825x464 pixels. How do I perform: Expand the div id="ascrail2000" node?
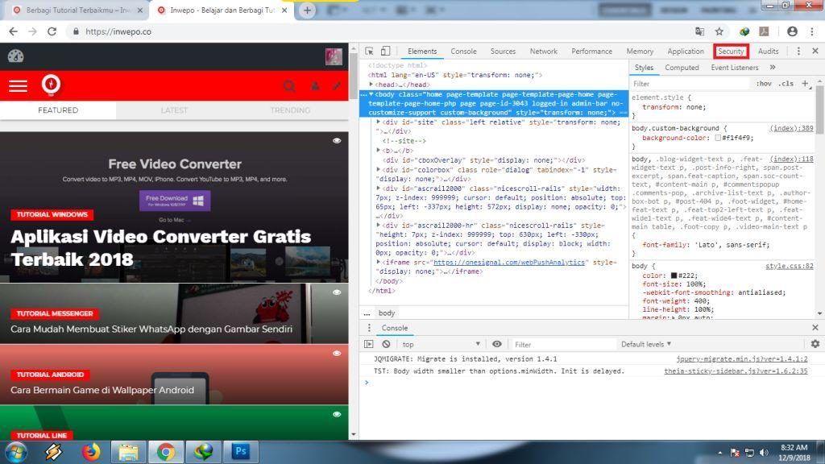pos(379,188)
